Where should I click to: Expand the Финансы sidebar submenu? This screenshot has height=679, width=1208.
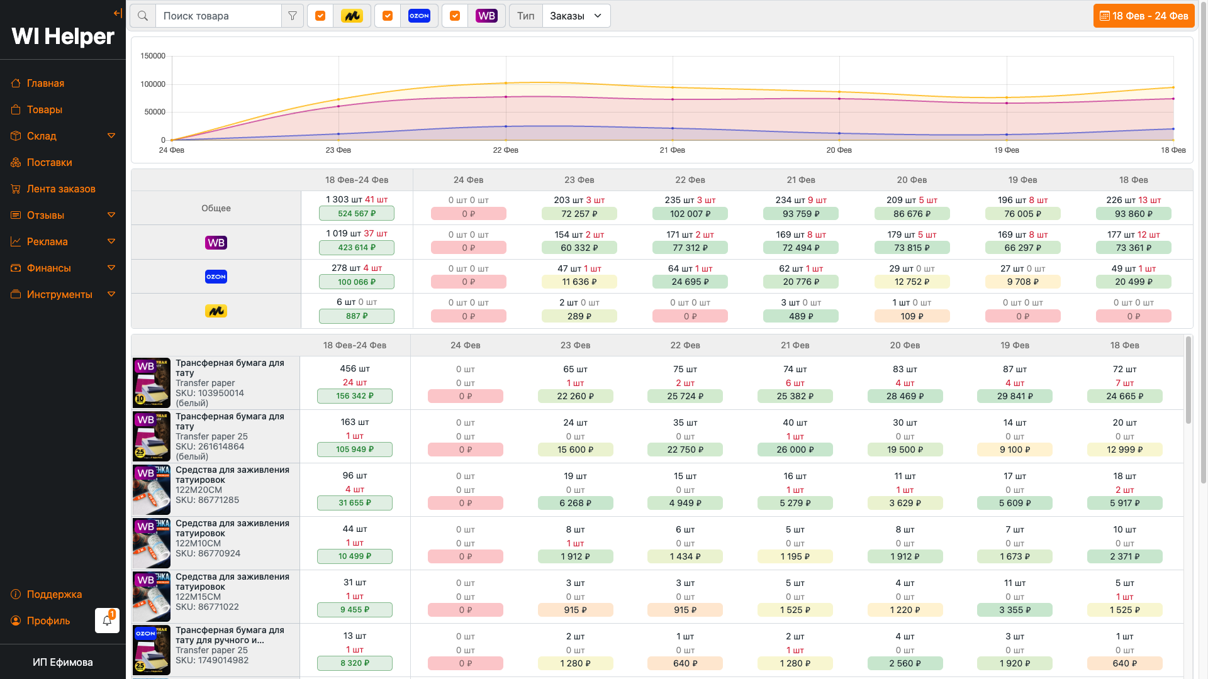point(111,268)
